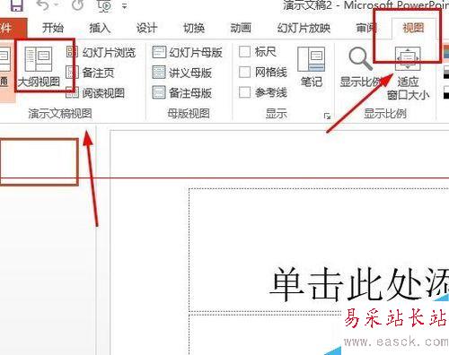Select the 视图 ribbon tab
Viewport: 449px width, 355px height.
pyautogui.click(x=413, y=28)
